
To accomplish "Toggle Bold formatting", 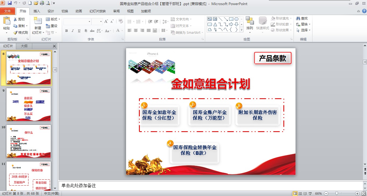I will [66, 31].
